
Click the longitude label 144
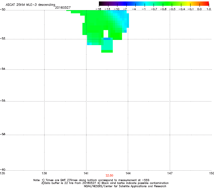[x=128, y=173]
